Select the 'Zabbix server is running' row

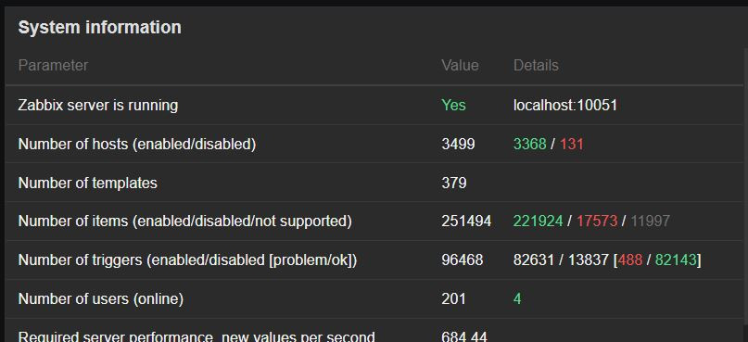(x=374, y=106)
